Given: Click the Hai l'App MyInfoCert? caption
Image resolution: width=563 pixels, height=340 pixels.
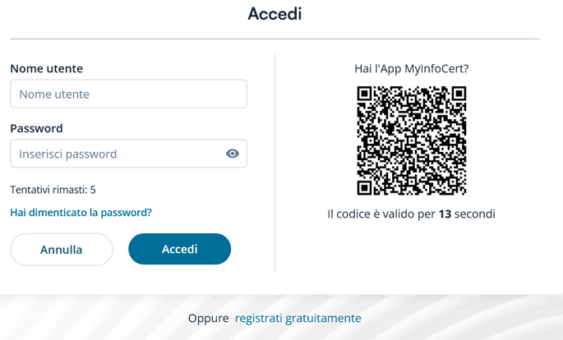Looking at the screenshot, I should (x=412, y=68).
